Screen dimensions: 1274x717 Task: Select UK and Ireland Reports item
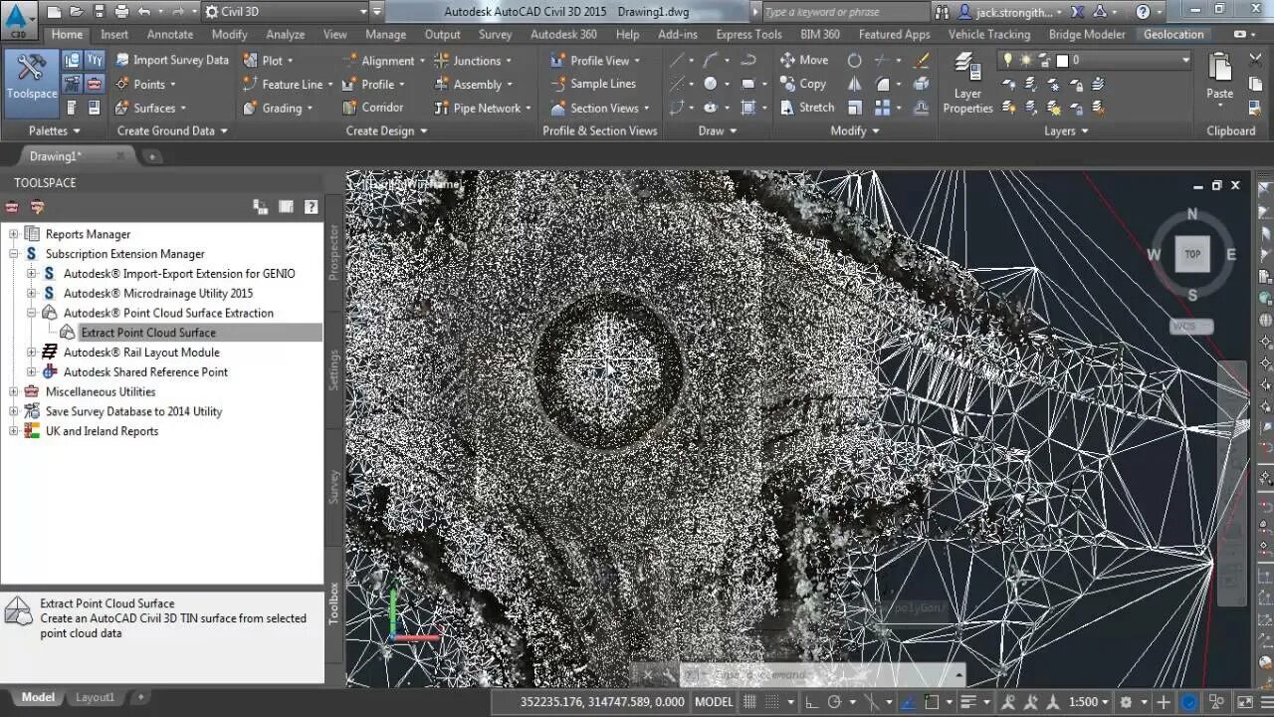[x=102, y=431]
